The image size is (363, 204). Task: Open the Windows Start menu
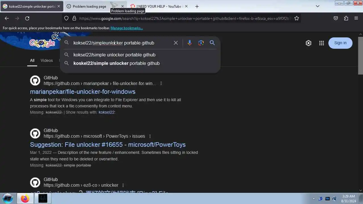(8, 198)
